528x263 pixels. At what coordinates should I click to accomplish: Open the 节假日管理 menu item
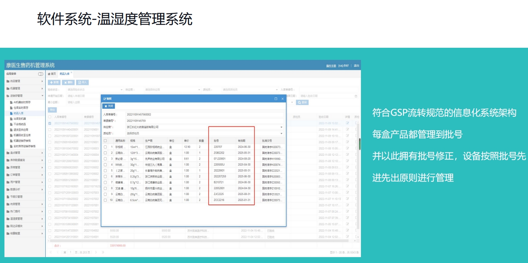pyautogui.click(x=25, y=197)
